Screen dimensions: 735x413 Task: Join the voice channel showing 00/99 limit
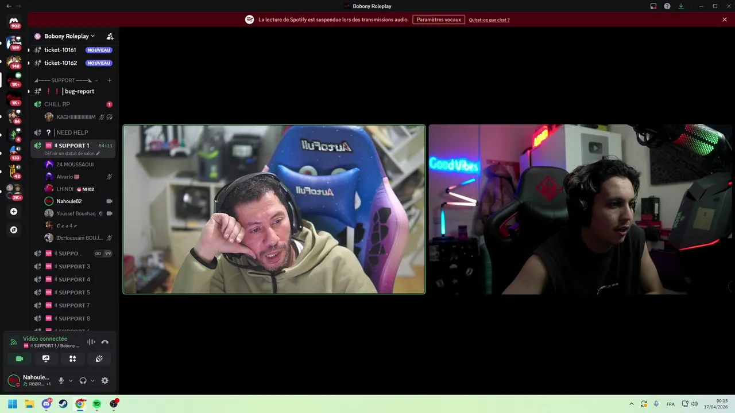point(73,254)
